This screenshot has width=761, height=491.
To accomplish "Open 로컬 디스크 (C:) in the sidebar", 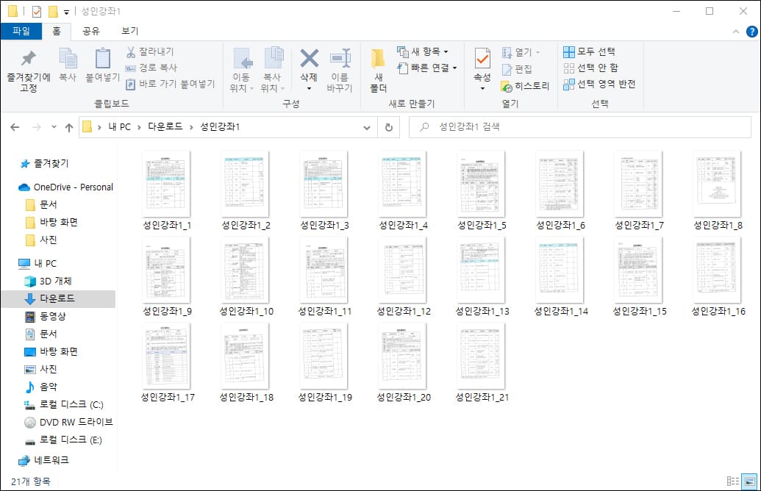I will 64,405.
